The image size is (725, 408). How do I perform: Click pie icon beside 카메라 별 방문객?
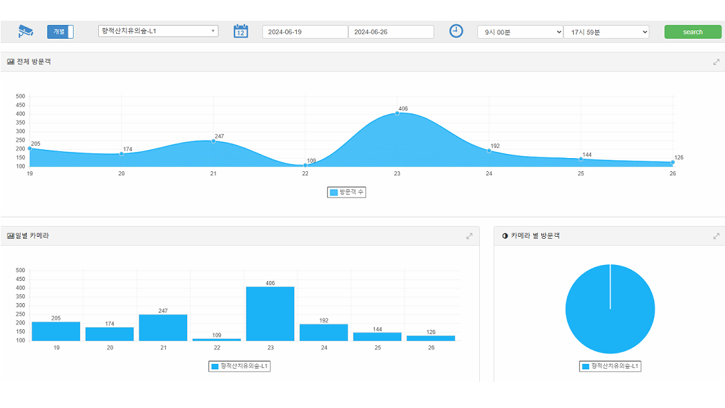[505, 236]
